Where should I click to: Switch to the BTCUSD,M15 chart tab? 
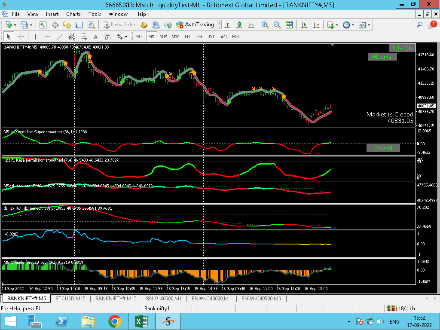tap(70, 298)
